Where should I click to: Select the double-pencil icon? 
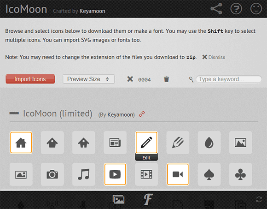pos(178,143)
